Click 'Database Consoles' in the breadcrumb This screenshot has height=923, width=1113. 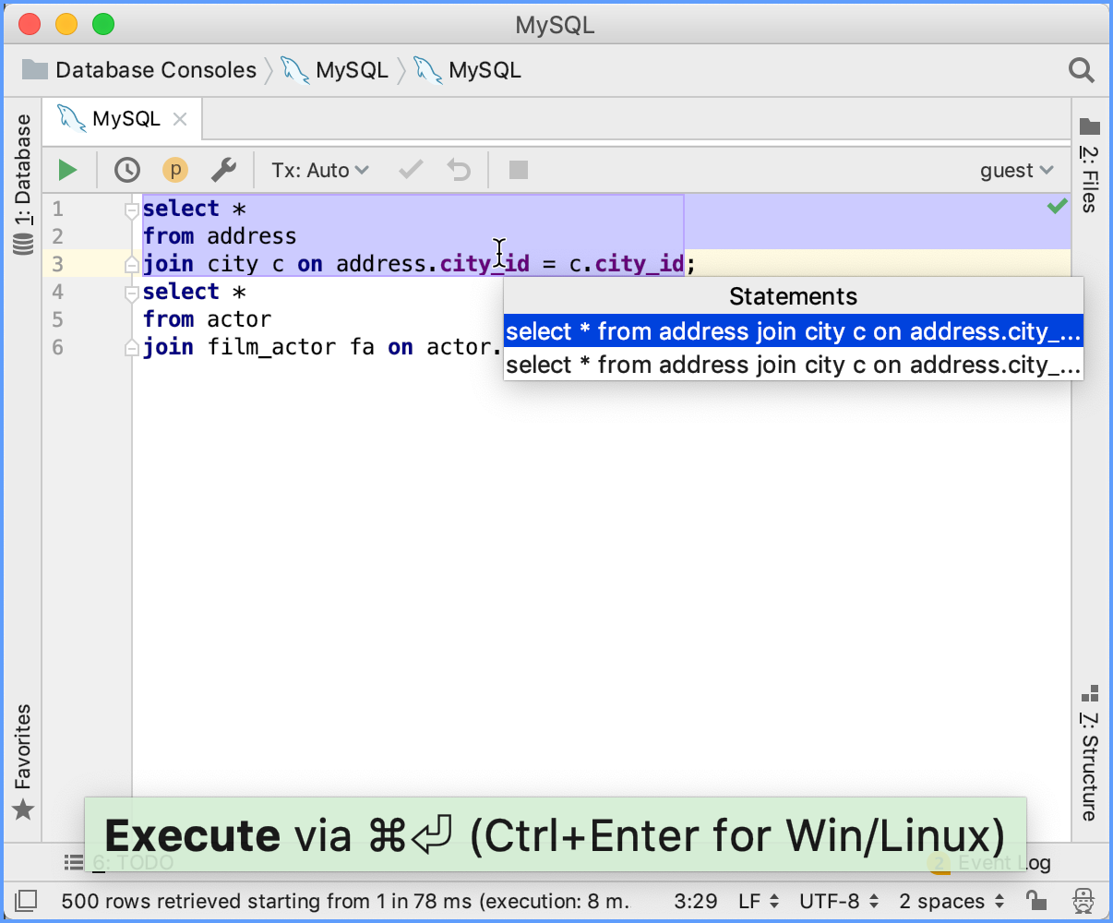[139, 70]
